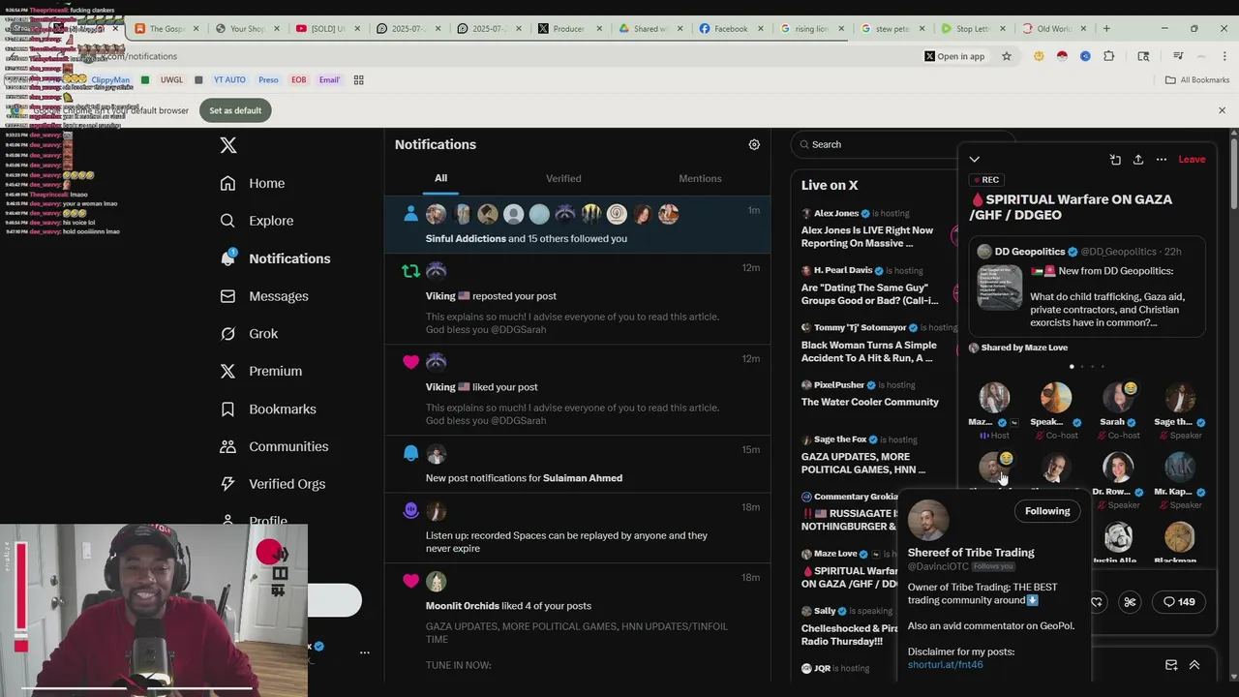Switch to the Mentions notifications tab
Viewport: 1239px width, 697px height.
[700, 178]
